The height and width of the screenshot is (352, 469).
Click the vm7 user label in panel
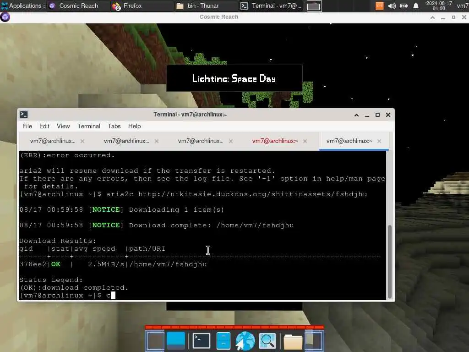coord(463,5)
